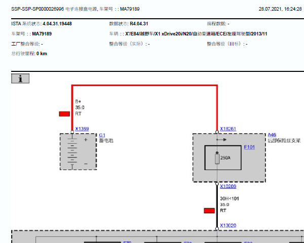Select mileage value '0 km'
The image size is (304, 243).
tap(42, 54)
